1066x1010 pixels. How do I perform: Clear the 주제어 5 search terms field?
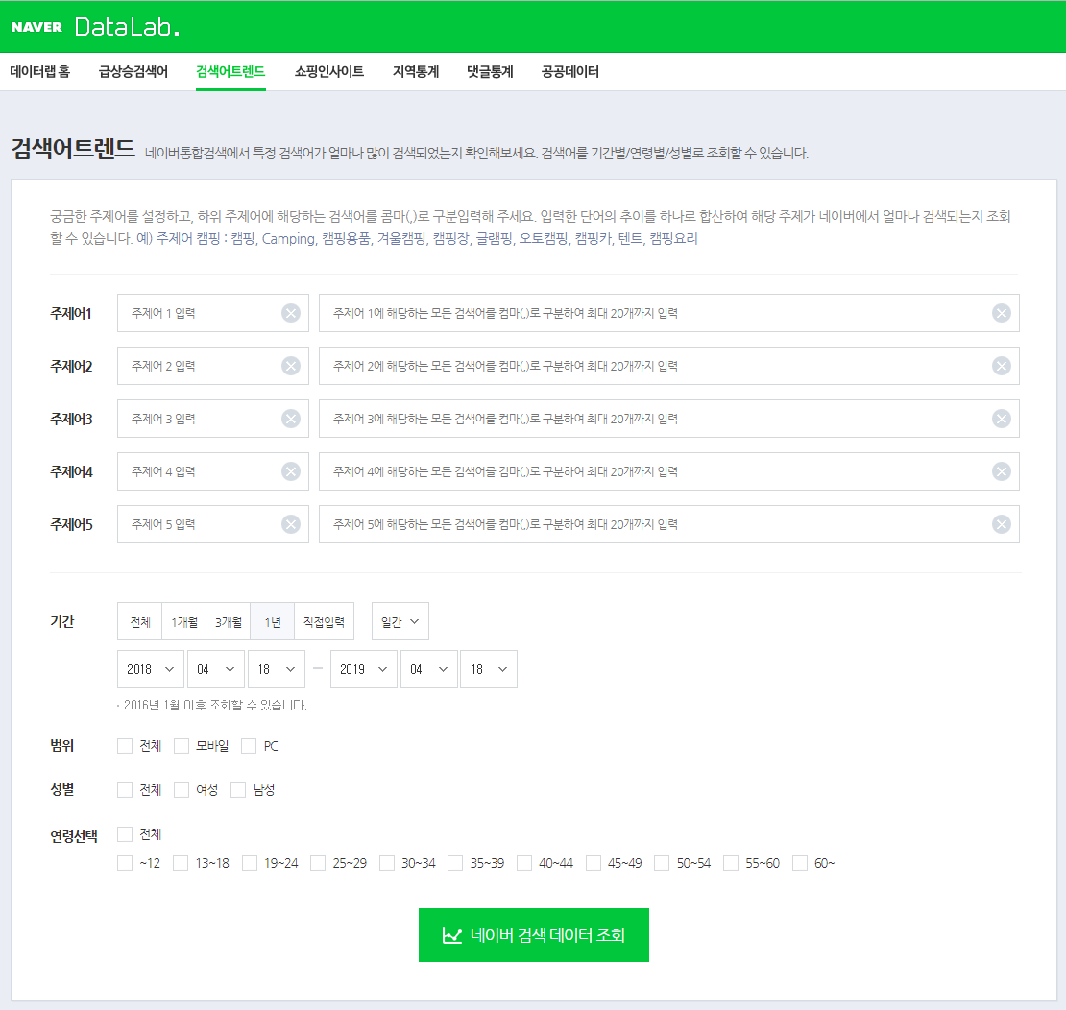click(1001, 525)
